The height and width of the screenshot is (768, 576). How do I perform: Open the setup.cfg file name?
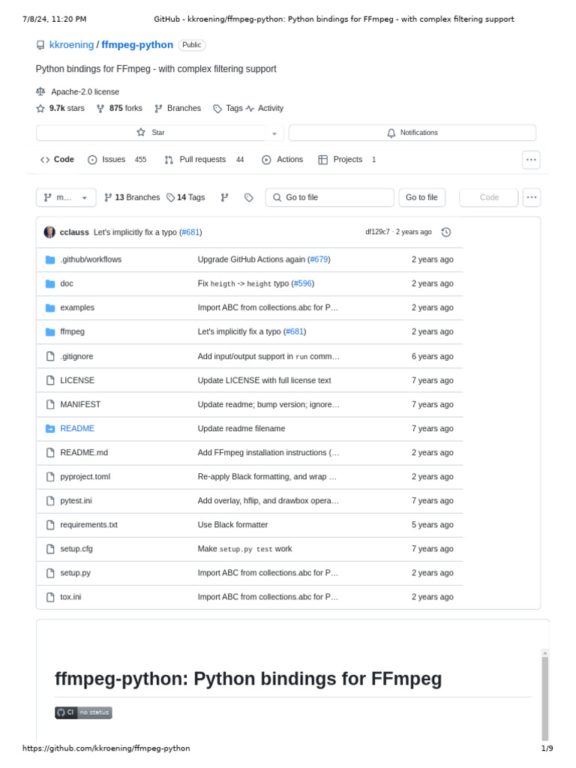(76, 548)
